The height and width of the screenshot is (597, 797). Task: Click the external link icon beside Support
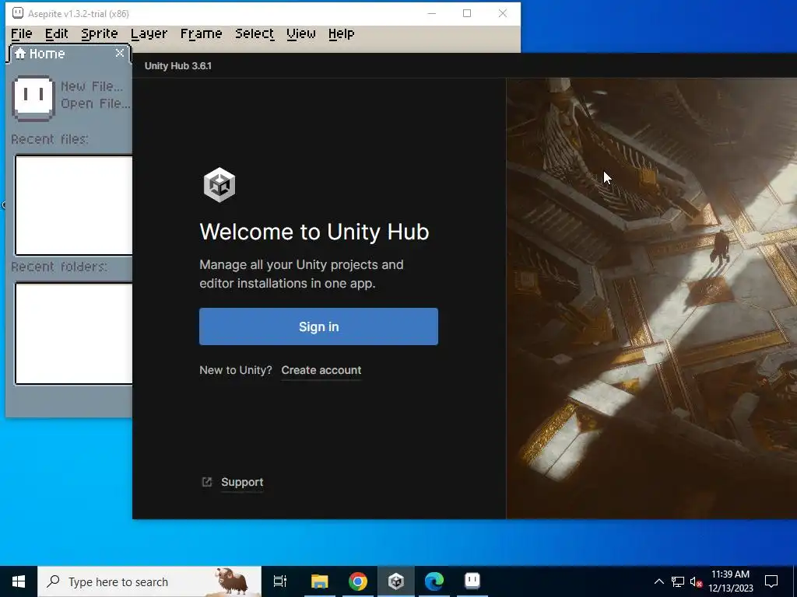[207, 482]
